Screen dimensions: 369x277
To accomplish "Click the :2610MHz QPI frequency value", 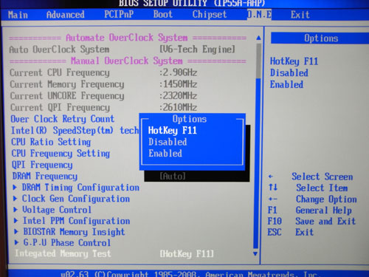I will pos(178,107).
